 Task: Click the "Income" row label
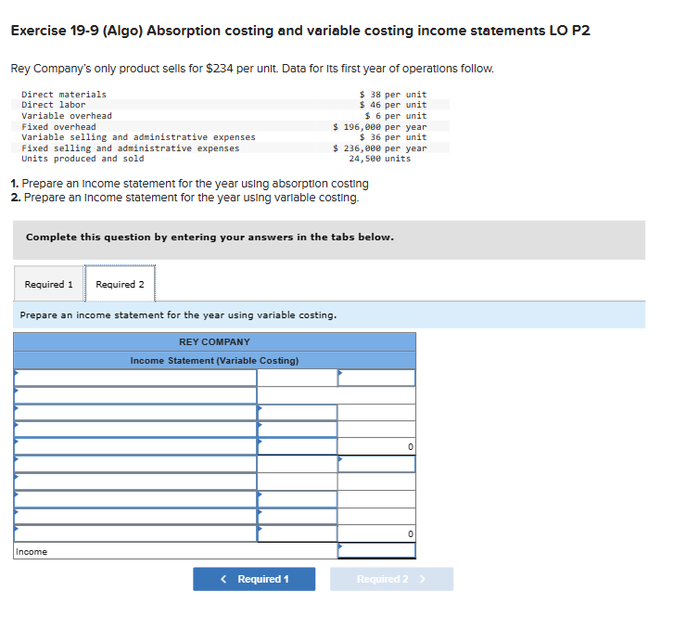tap(32, 551)
